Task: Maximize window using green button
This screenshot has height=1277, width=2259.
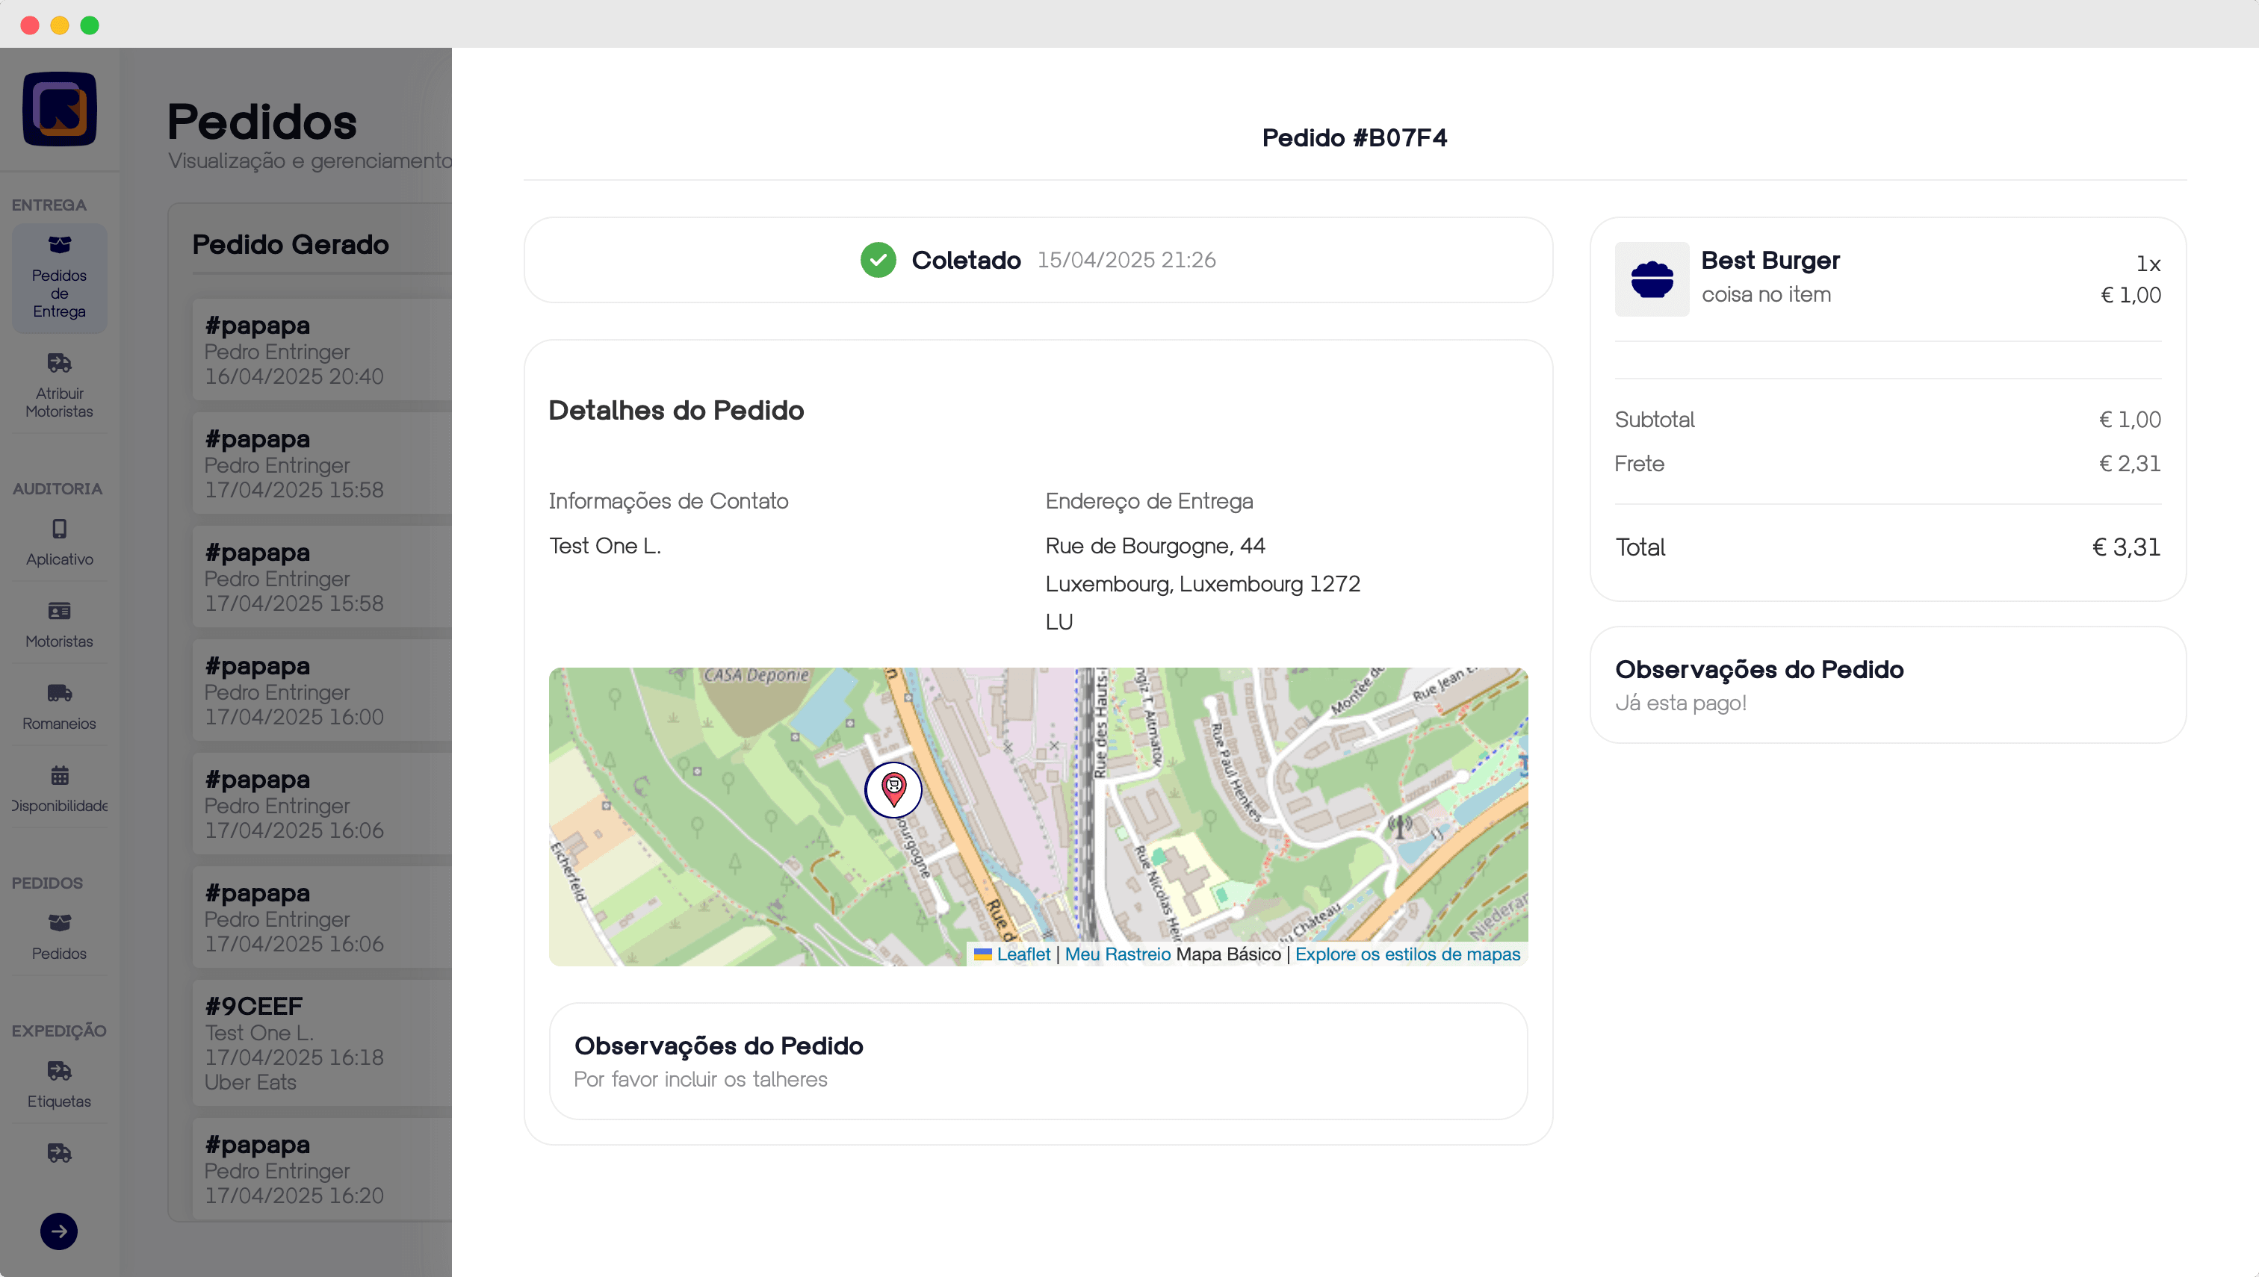Action: click(x=90, y=25)
